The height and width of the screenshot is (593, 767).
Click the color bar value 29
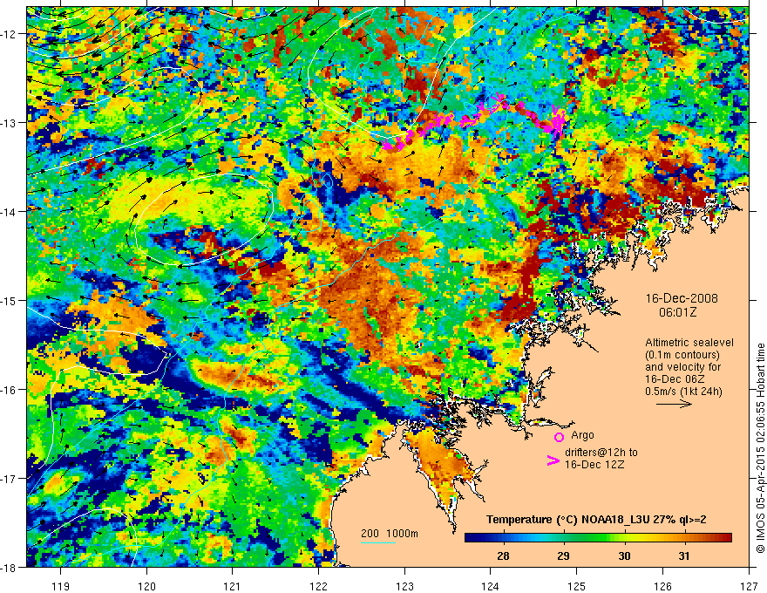click(563, 556)
